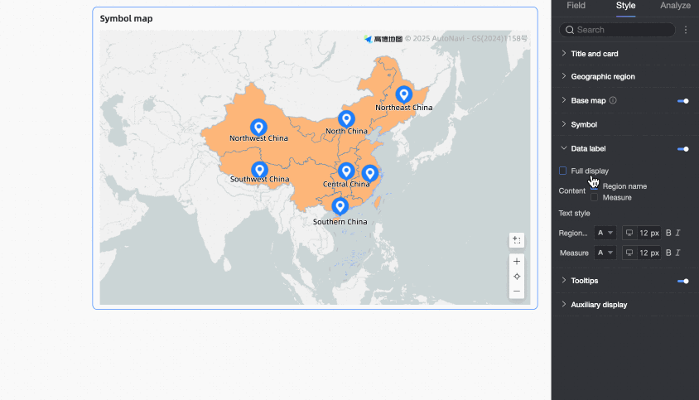Click the Symbol map chart title
This screenshot has height=400, width=699.
pos(126,18)
